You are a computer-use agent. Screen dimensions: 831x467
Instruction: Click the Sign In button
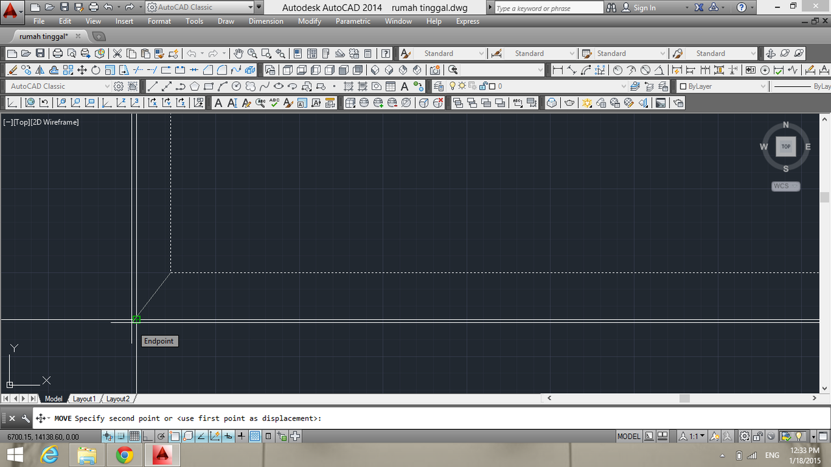(x=639, y=8)
